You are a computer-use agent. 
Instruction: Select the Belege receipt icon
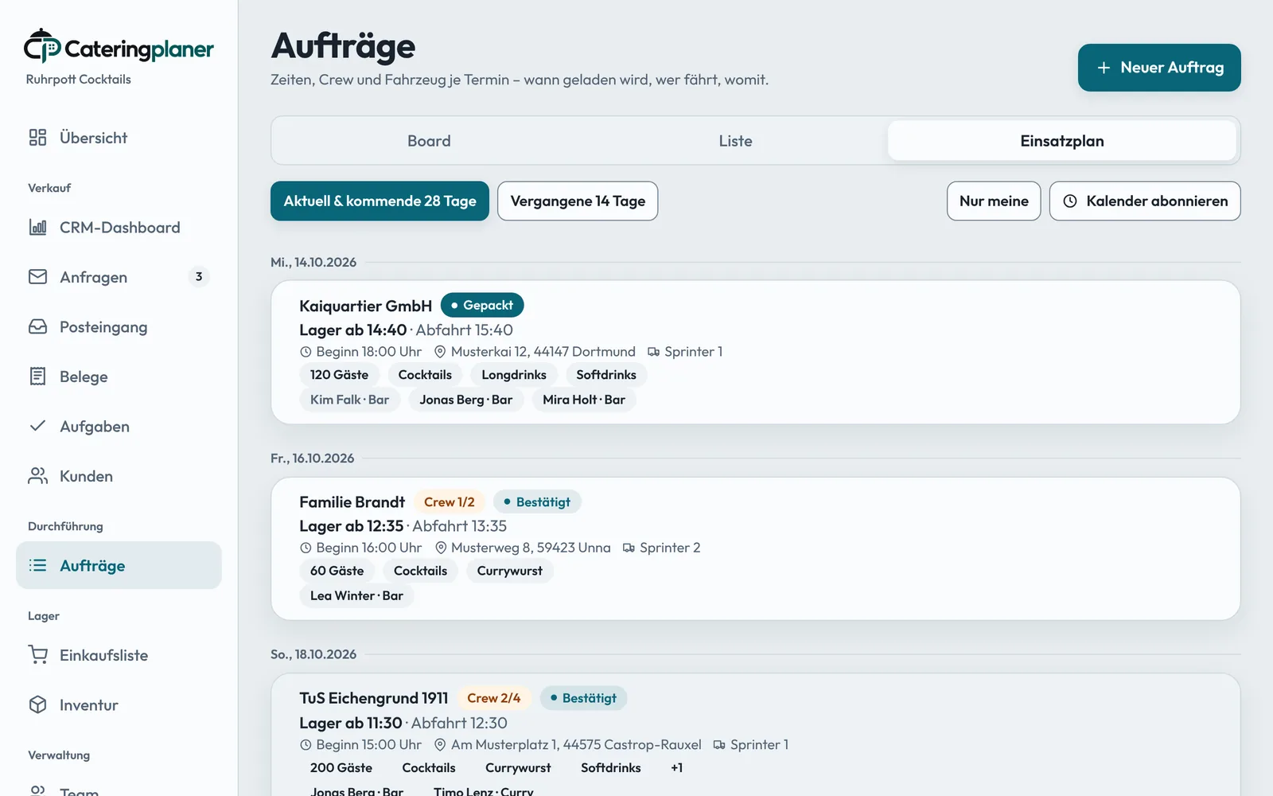click(37, 377)
